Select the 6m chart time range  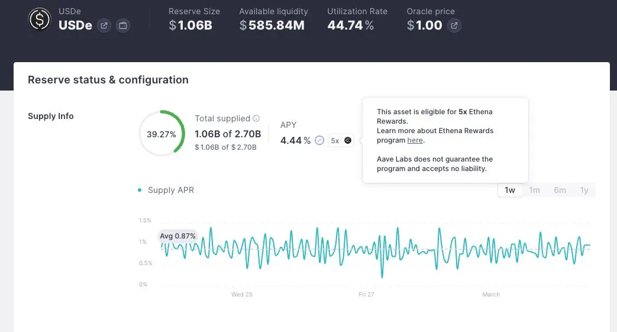coord(560,190)
